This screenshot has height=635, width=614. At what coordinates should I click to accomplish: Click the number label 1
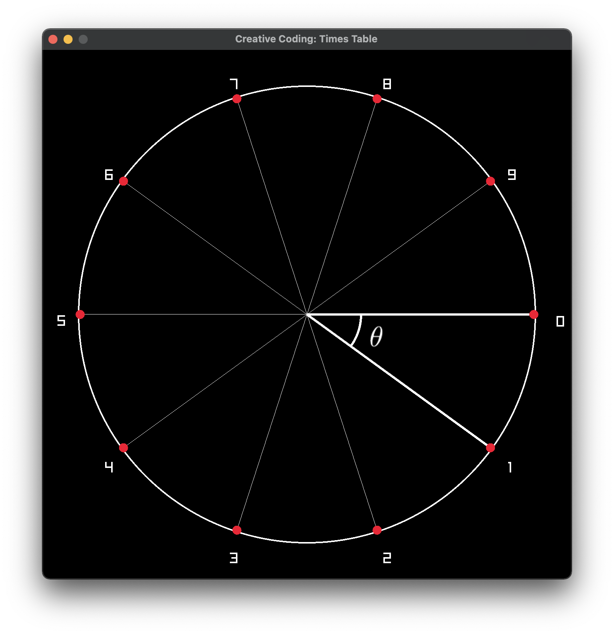click(x=510, y=467)
